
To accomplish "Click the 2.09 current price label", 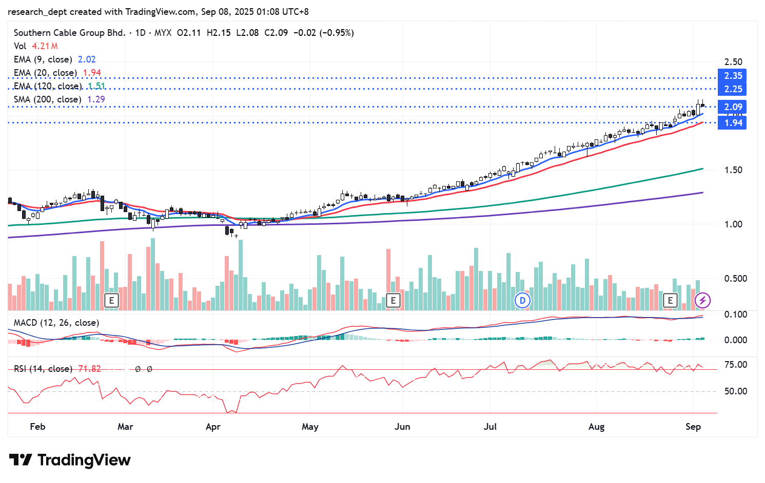I will point(733,107).
